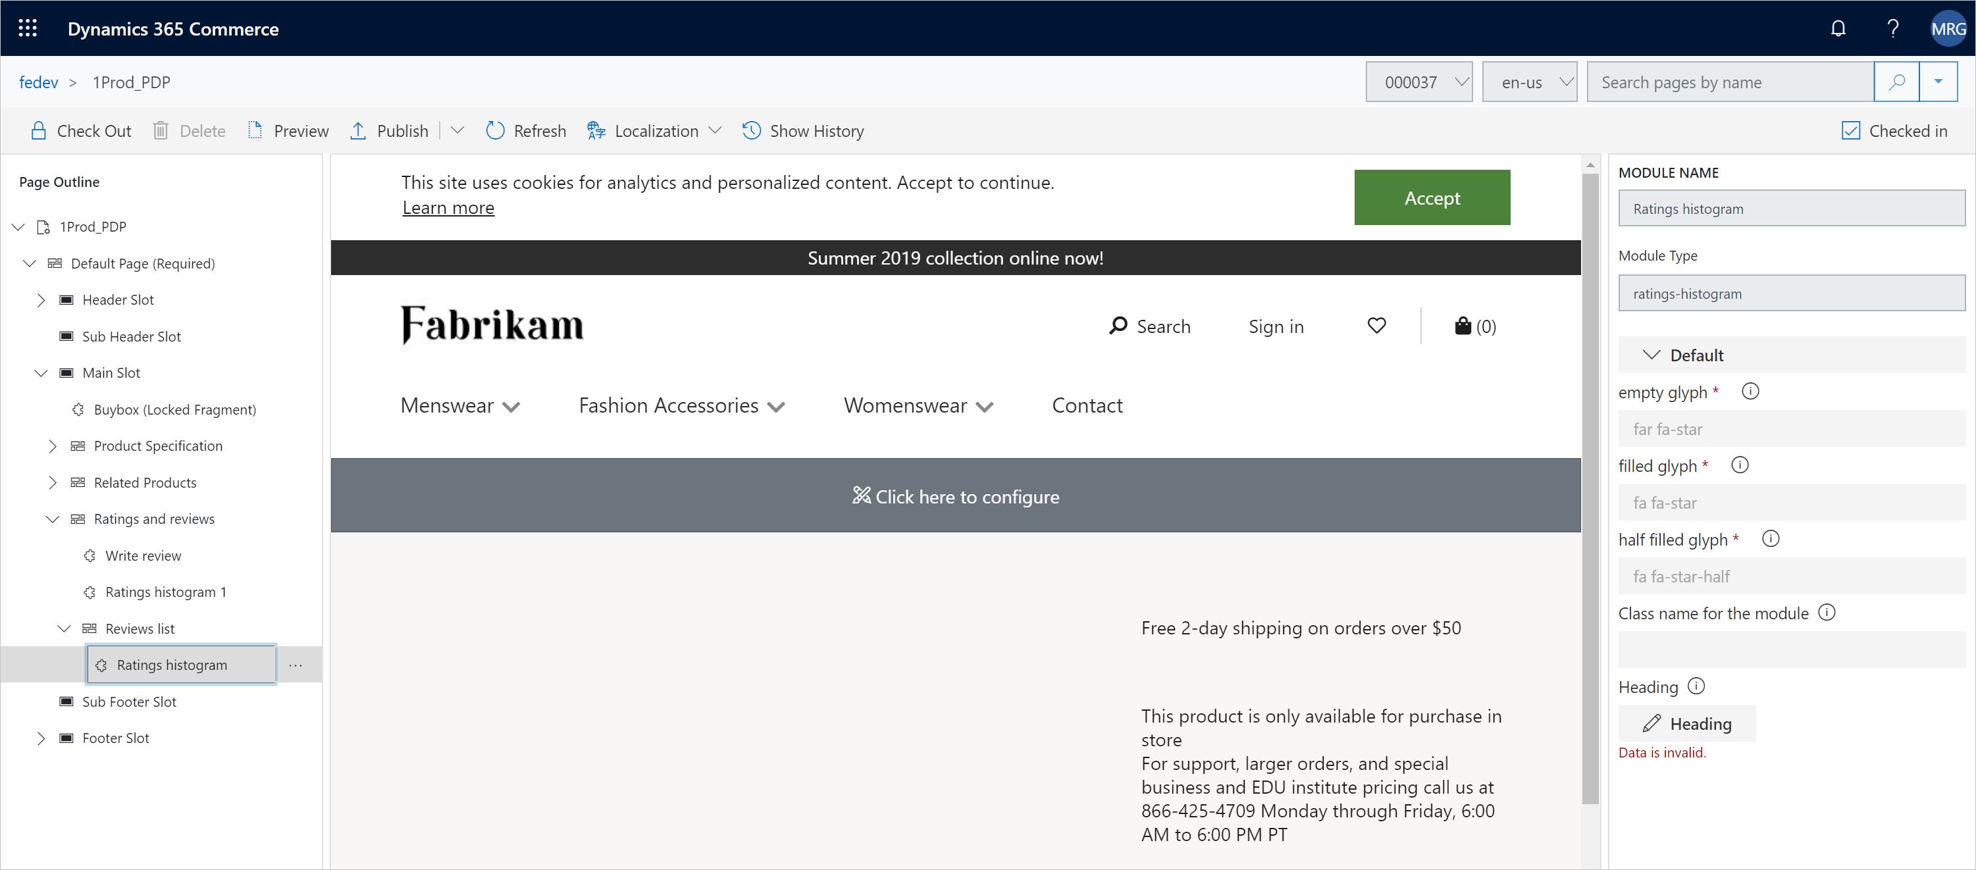Click the notifications bell icon
1976x870 pixels.
pos(1840,28)
